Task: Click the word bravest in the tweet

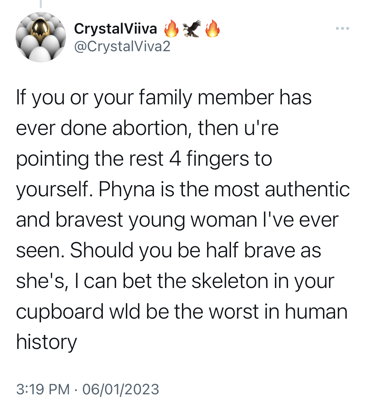Action: tap(89, 220)
